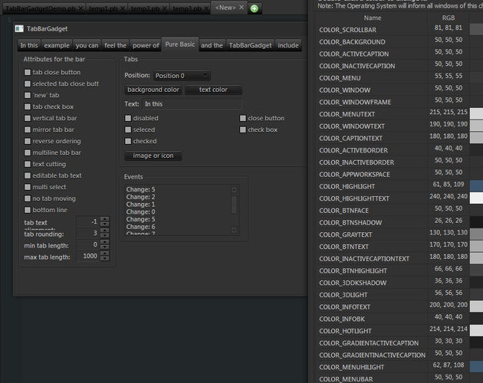The height and width of the screenshot is (383, 483).
Task: Select the COLOR_BTNFACE row name
Action: 343,211
